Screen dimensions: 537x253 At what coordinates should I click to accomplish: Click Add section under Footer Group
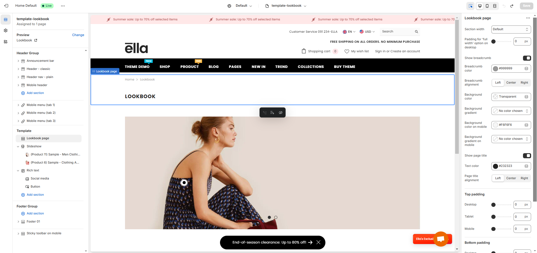[x=35, y=214]
